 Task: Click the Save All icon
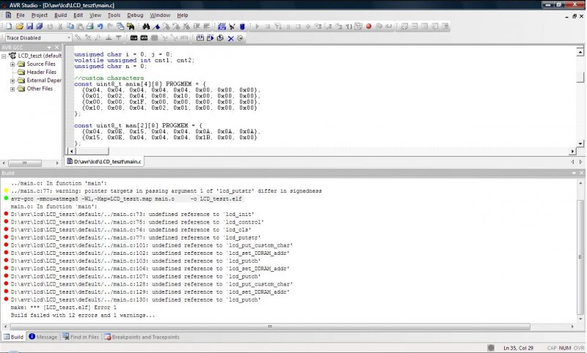[40, 26]
